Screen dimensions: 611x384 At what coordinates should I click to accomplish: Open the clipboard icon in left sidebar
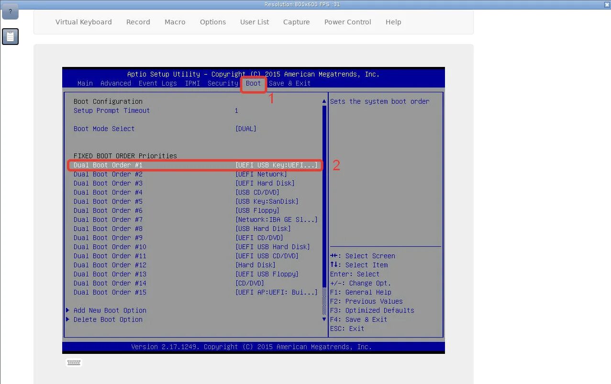coord(10,36)
